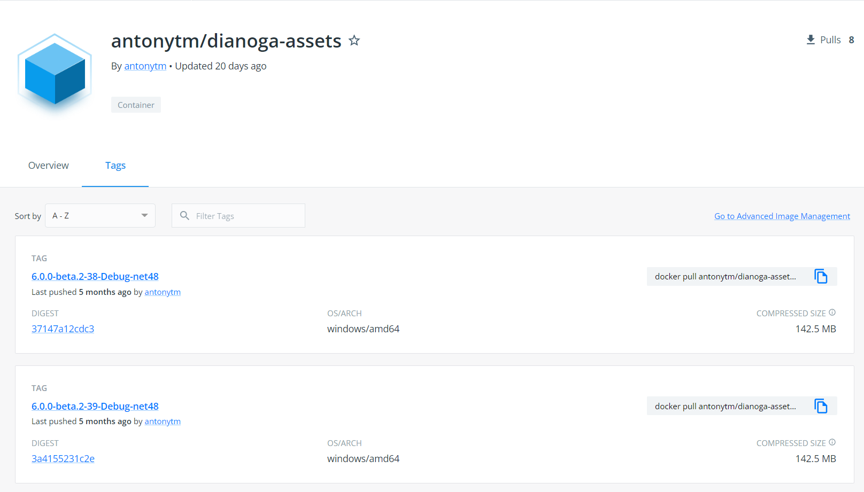
Task: Open tag 6.0.0-beta.2-38-Debug-net48
Action: point(95,276)
